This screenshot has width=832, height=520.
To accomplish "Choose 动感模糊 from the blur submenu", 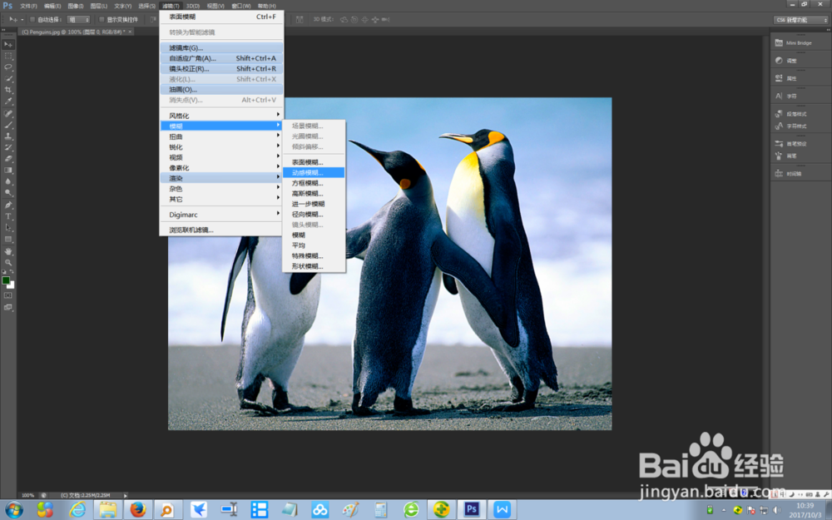I will point(314,172).
